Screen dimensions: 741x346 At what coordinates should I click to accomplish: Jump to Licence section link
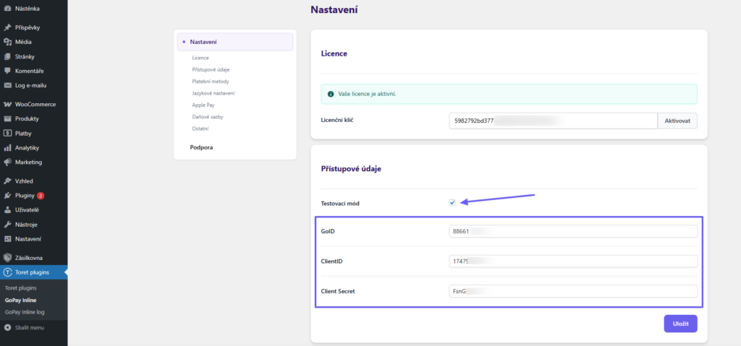point(200,58)
